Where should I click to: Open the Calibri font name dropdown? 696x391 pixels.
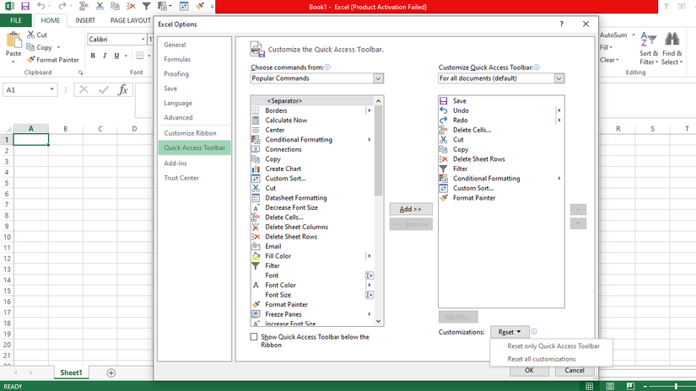click(x=143, y=40)
